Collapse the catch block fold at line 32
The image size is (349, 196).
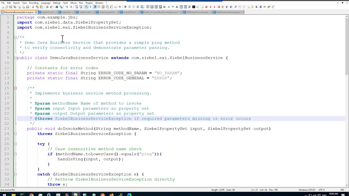coord(16,174)
